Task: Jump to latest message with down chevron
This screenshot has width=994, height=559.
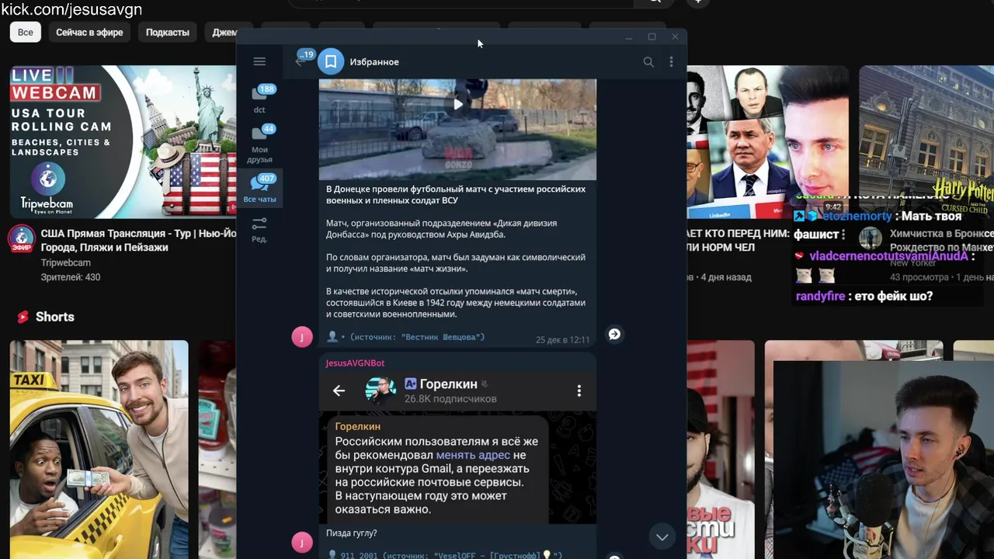Action: [x=662, y=536]
